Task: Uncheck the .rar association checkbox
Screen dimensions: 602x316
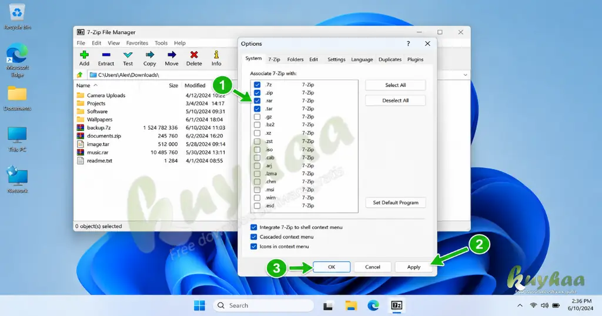Action: tap(257, 101)
